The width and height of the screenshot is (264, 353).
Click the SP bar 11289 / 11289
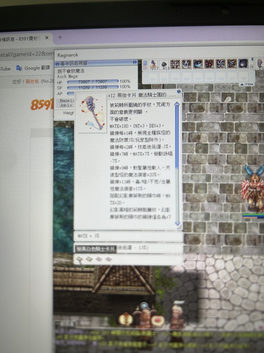(93, 87)
